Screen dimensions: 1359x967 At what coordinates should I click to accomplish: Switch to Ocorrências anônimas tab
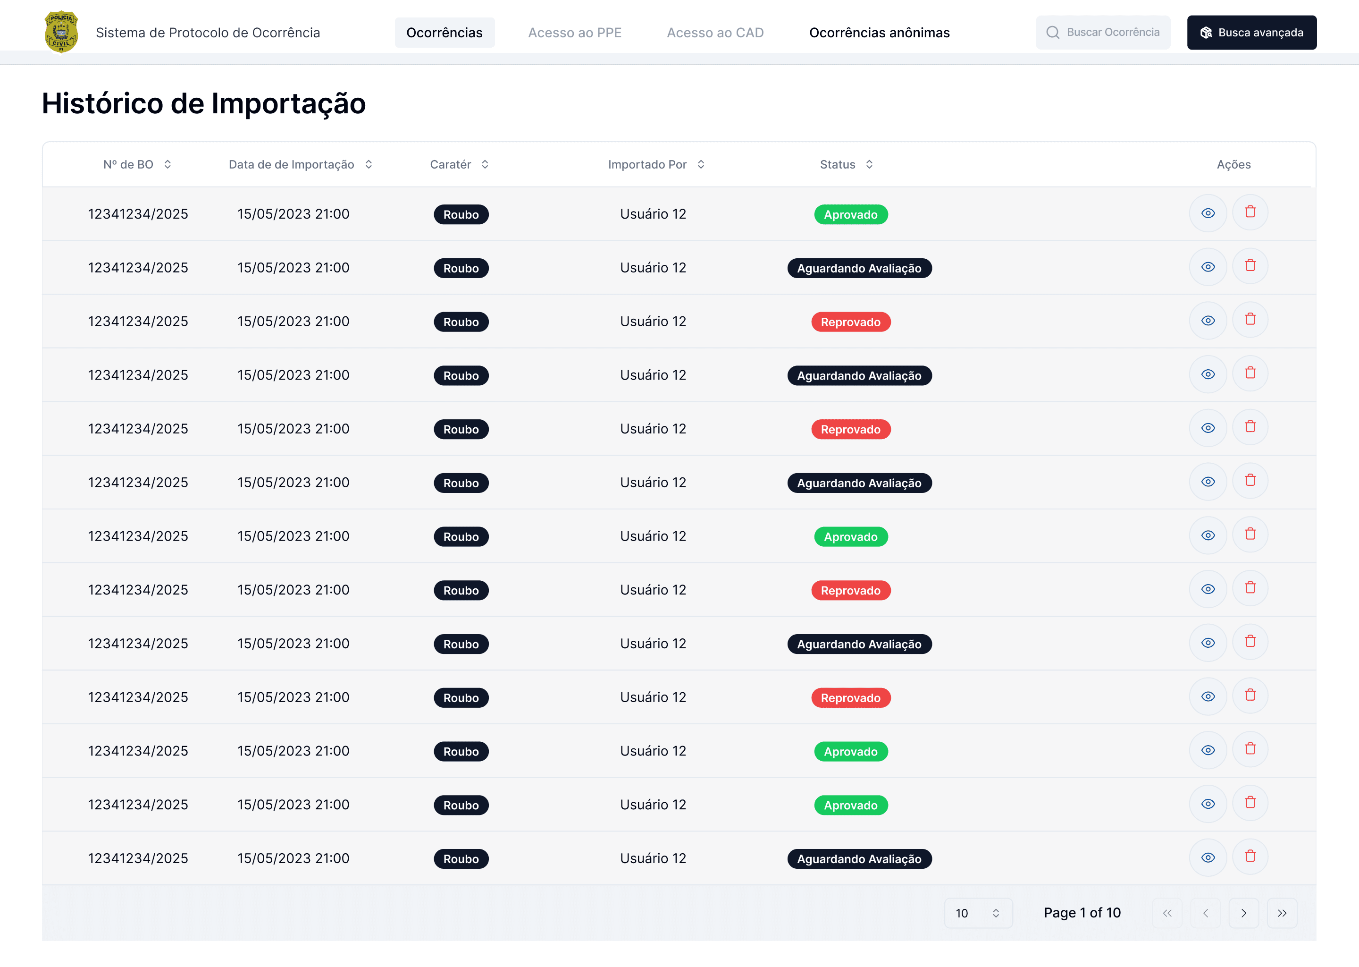point(879,33)
